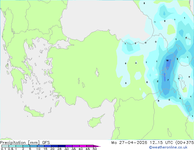Click the '12..15 UTC' time text

161,143
